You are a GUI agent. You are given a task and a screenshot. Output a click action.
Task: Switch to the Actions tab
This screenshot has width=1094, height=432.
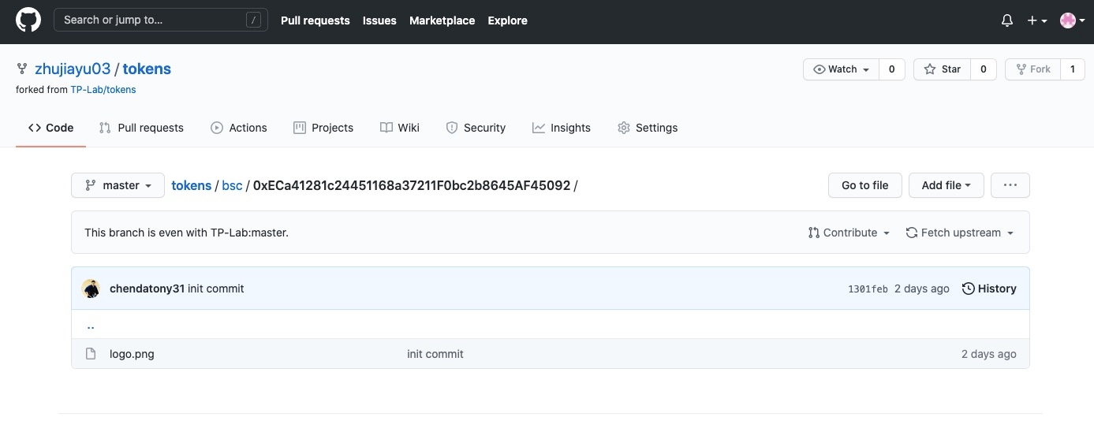click(239, 128)
